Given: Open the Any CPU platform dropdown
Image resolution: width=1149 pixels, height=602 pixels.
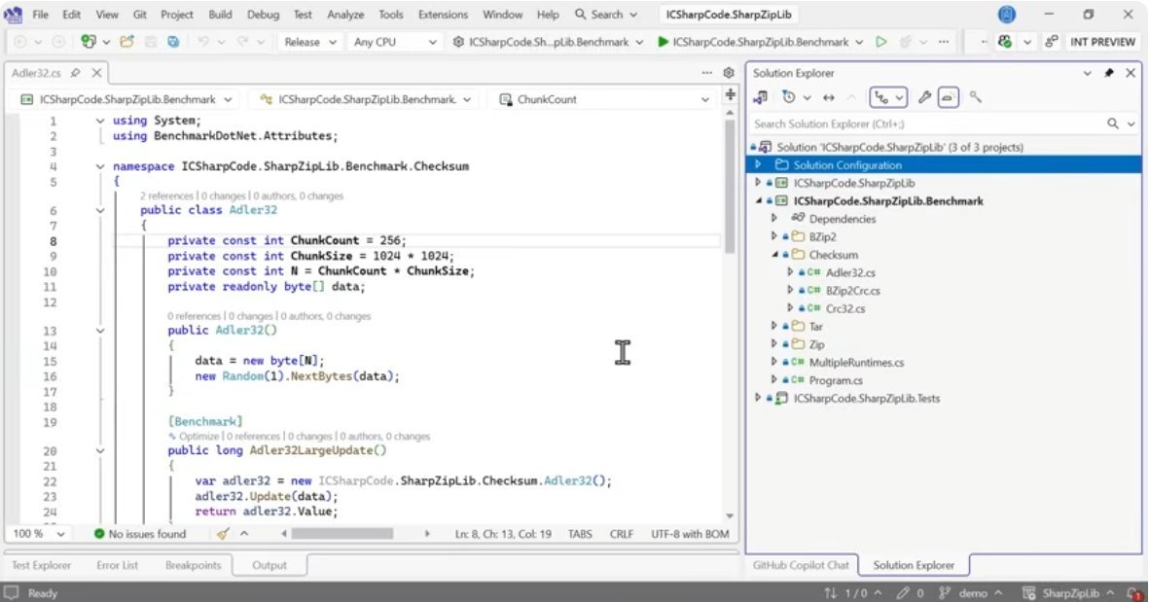Looking at the screenshot, I should pyautogui.click(x=395, y=42).
